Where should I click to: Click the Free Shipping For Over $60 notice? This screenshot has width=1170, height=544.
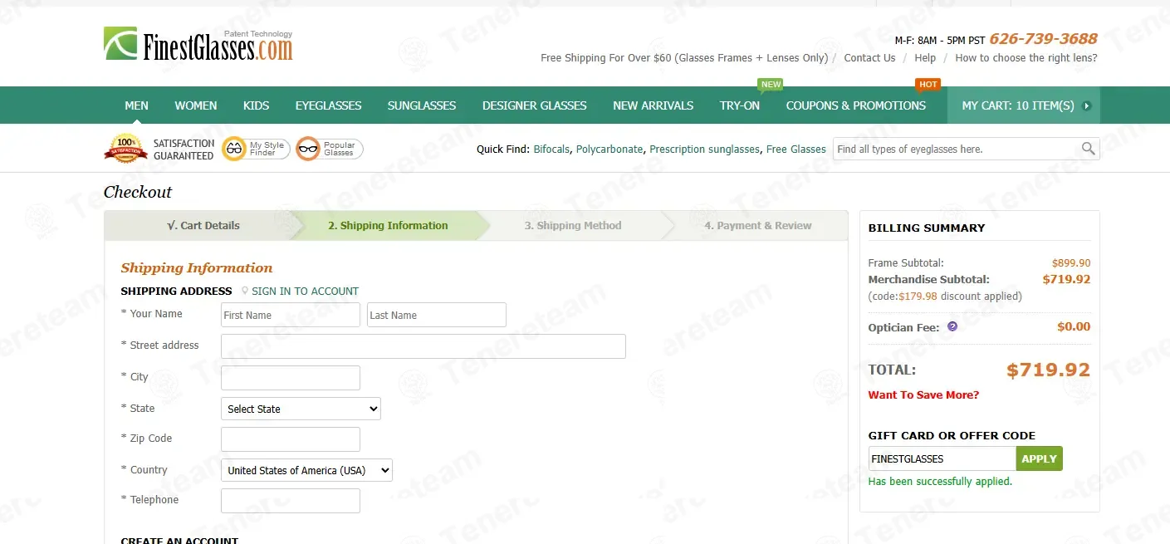point(684,58)
